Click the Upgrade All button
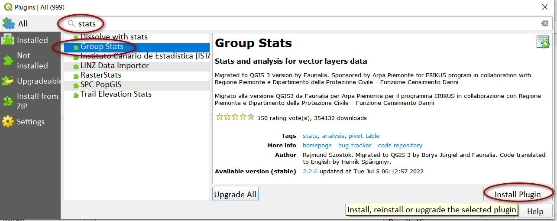 click(235, 195)
